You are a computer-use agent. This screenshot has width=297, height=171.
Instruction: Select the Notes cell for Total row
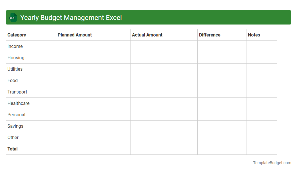coord(261,149)
